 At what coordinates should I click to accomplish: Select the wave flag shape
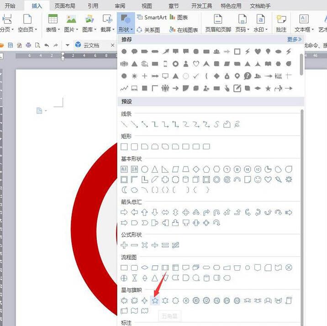click(x=134, y=311)
